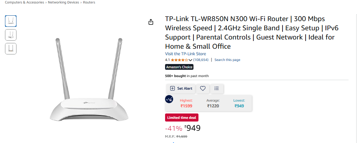Select the second router thumbnail
The image size is (357, 143).
tap(11, 35)
